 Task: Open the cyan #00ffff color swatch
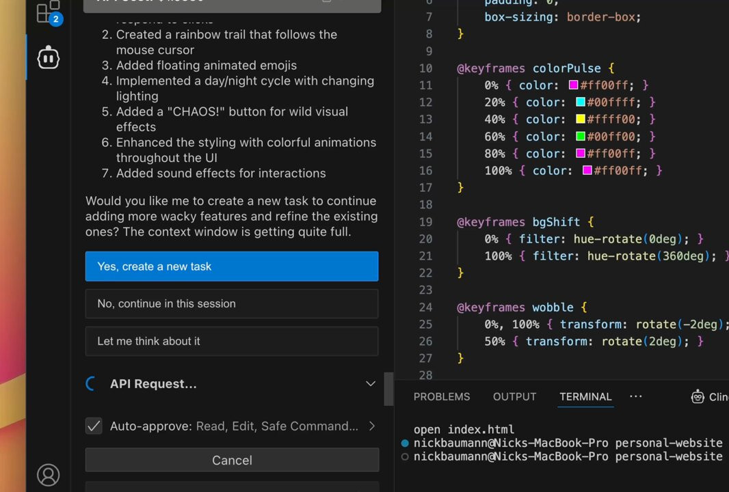pos(581,102)
